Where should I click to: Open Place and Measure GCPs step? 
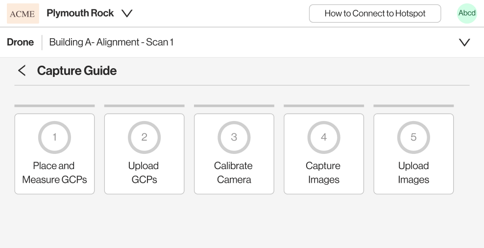55,154
